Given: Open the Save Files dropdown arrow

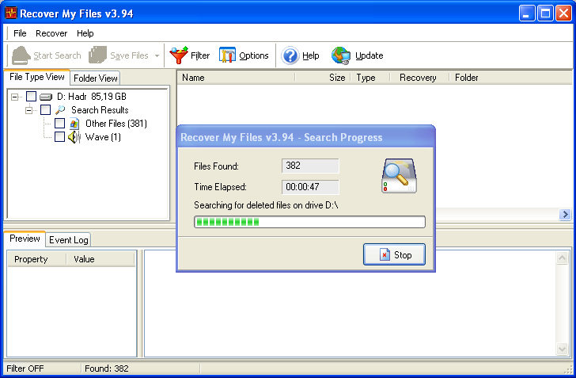Looking at the screenshot, I should (x=157, y=55).
